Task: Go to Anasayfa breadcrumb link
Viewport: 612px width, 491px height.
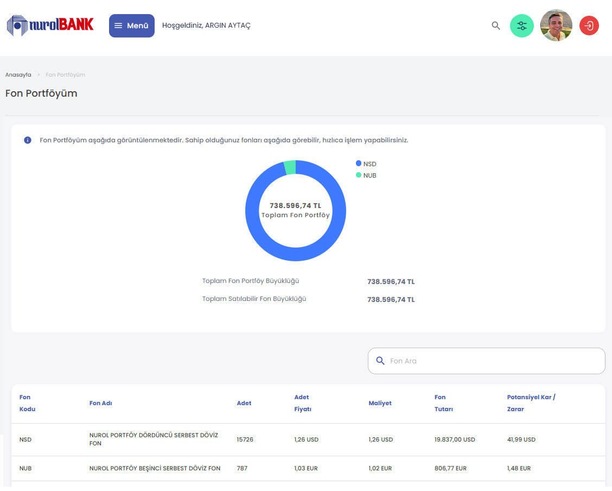Action: coord(18,74)
